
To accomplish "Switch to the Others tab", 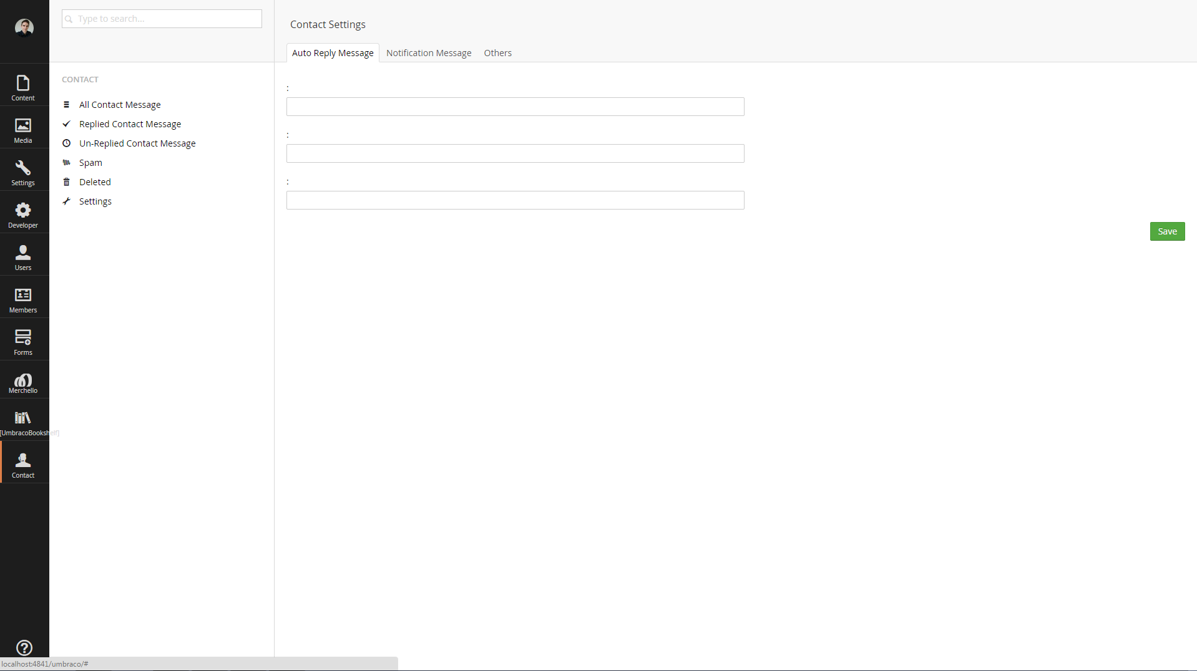I will point(497,53).
